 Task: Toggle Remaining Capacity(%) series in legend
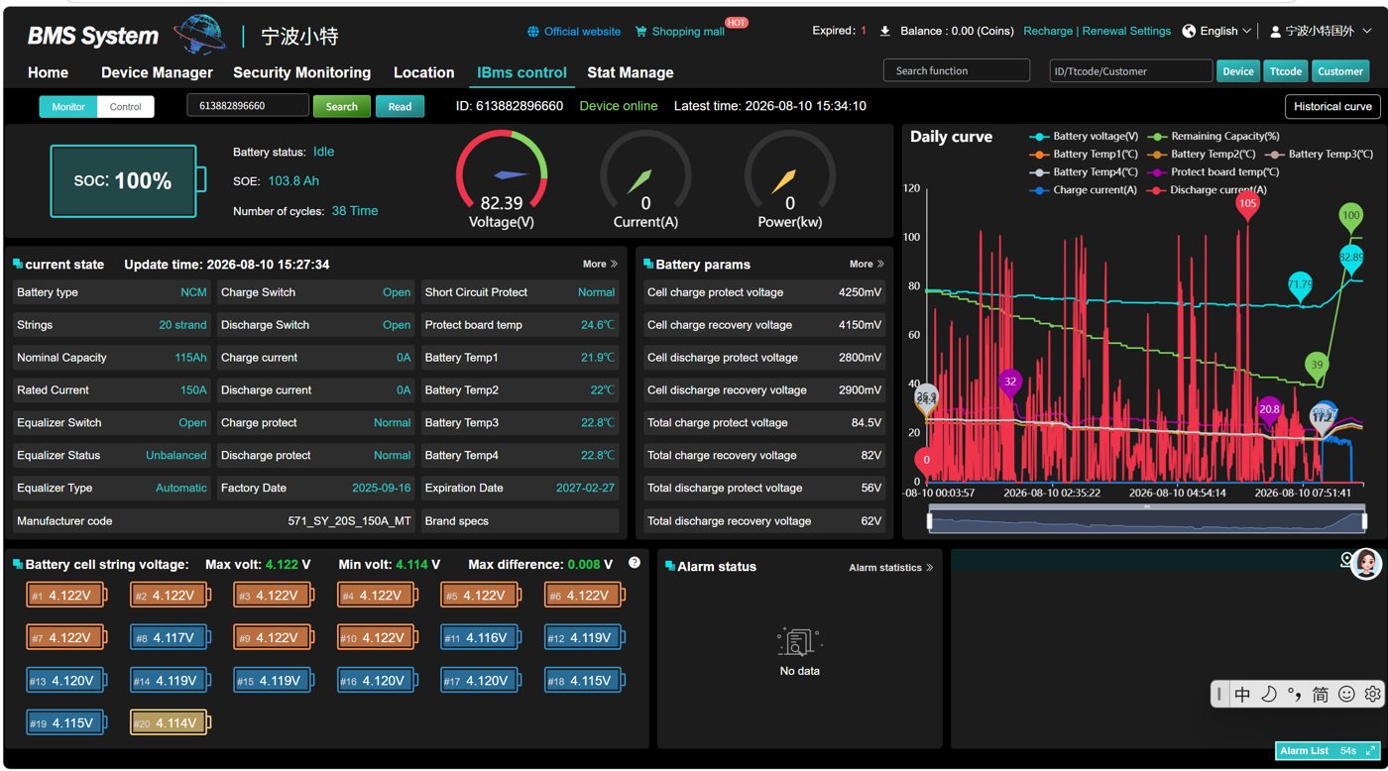click(x=1214, y=137)
